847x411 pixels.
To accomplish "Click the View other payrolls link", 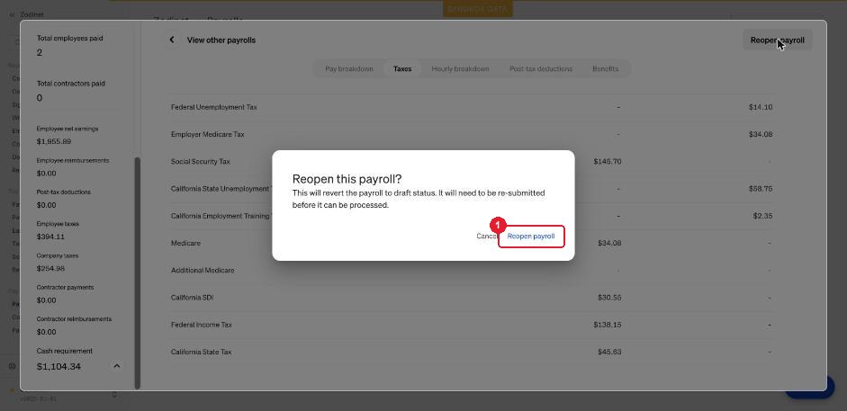I will (x=221, y=40).
